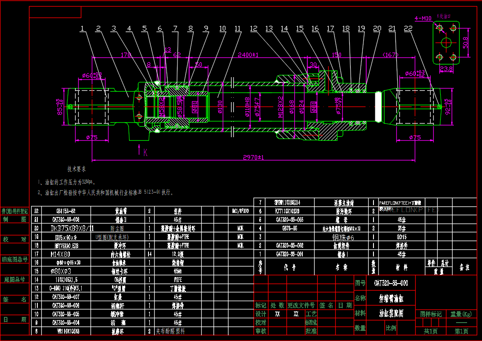Select the 第1页 page number cell
This screenshot has height=341, width=482.
[461, 331]
